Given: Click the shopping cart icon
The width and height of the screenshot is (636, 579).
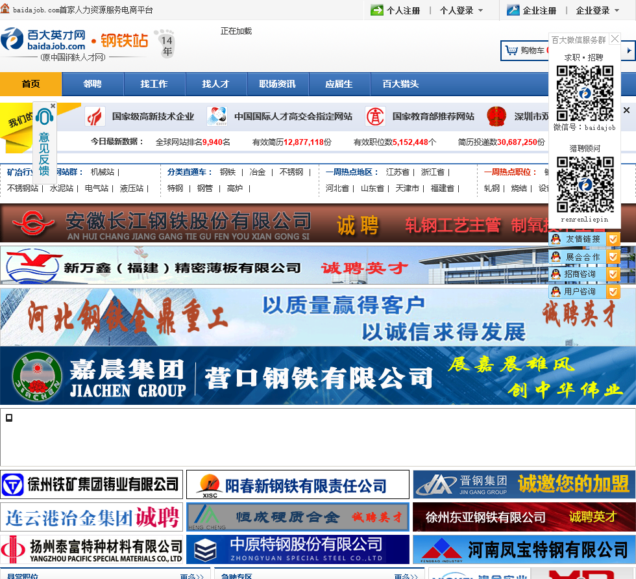Looking at the screenshot, I should click(511, 50).
